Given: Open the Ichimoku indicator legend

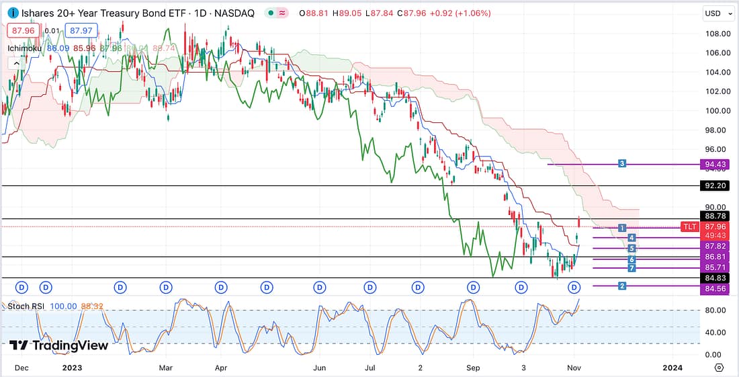Looking at the screenshot, I should click(24, 48).
